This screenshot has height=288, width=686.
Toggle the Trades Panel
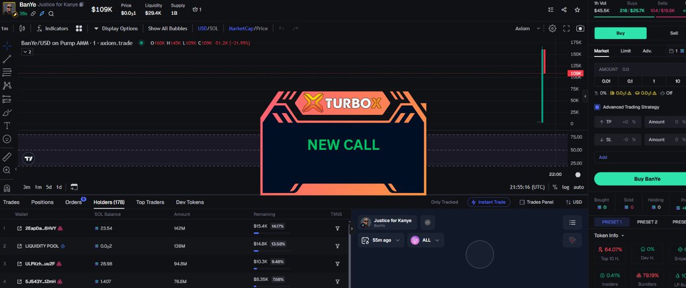pyautogui.click(x=536, y=202)
